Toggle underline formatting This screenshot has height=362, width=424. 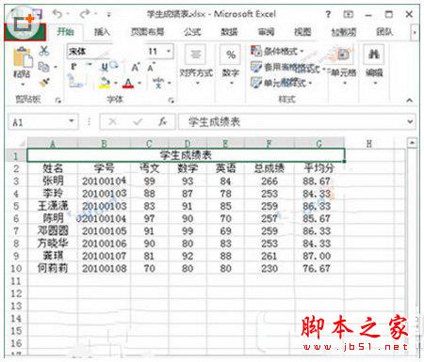coord(105,67)
